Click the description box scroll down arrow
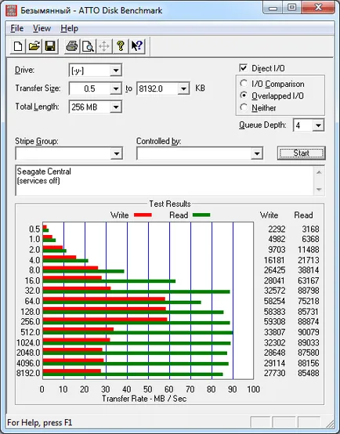Viewport: 340px width, 434px height. (319, 190)
